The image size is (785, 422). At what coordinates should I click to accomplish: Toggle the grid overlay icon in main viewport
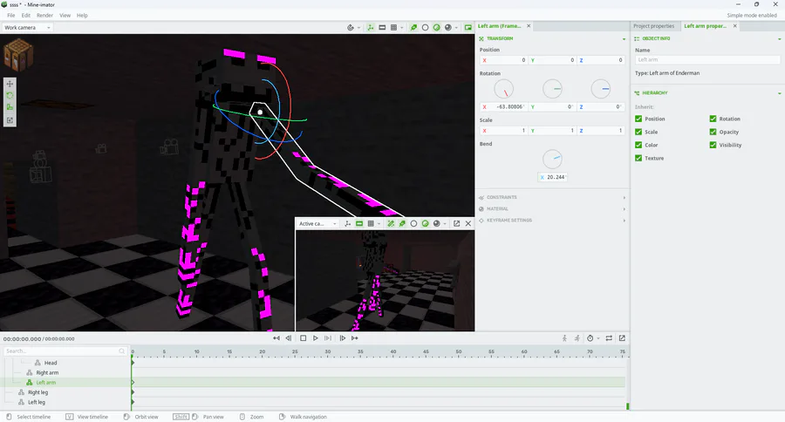pyautogui.click(x=393, y=28)
